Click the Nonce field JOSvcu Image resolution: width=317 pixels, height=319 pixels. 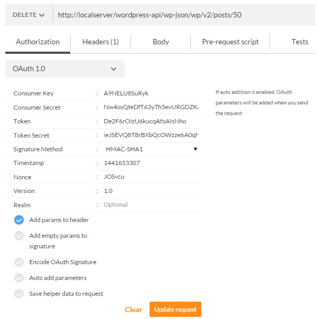(x=151, y=177)
